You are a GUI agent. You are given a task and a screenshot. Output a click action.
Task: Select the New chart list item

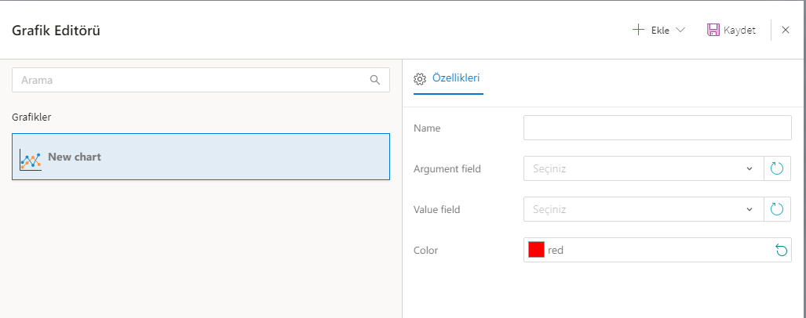[201, 157]
